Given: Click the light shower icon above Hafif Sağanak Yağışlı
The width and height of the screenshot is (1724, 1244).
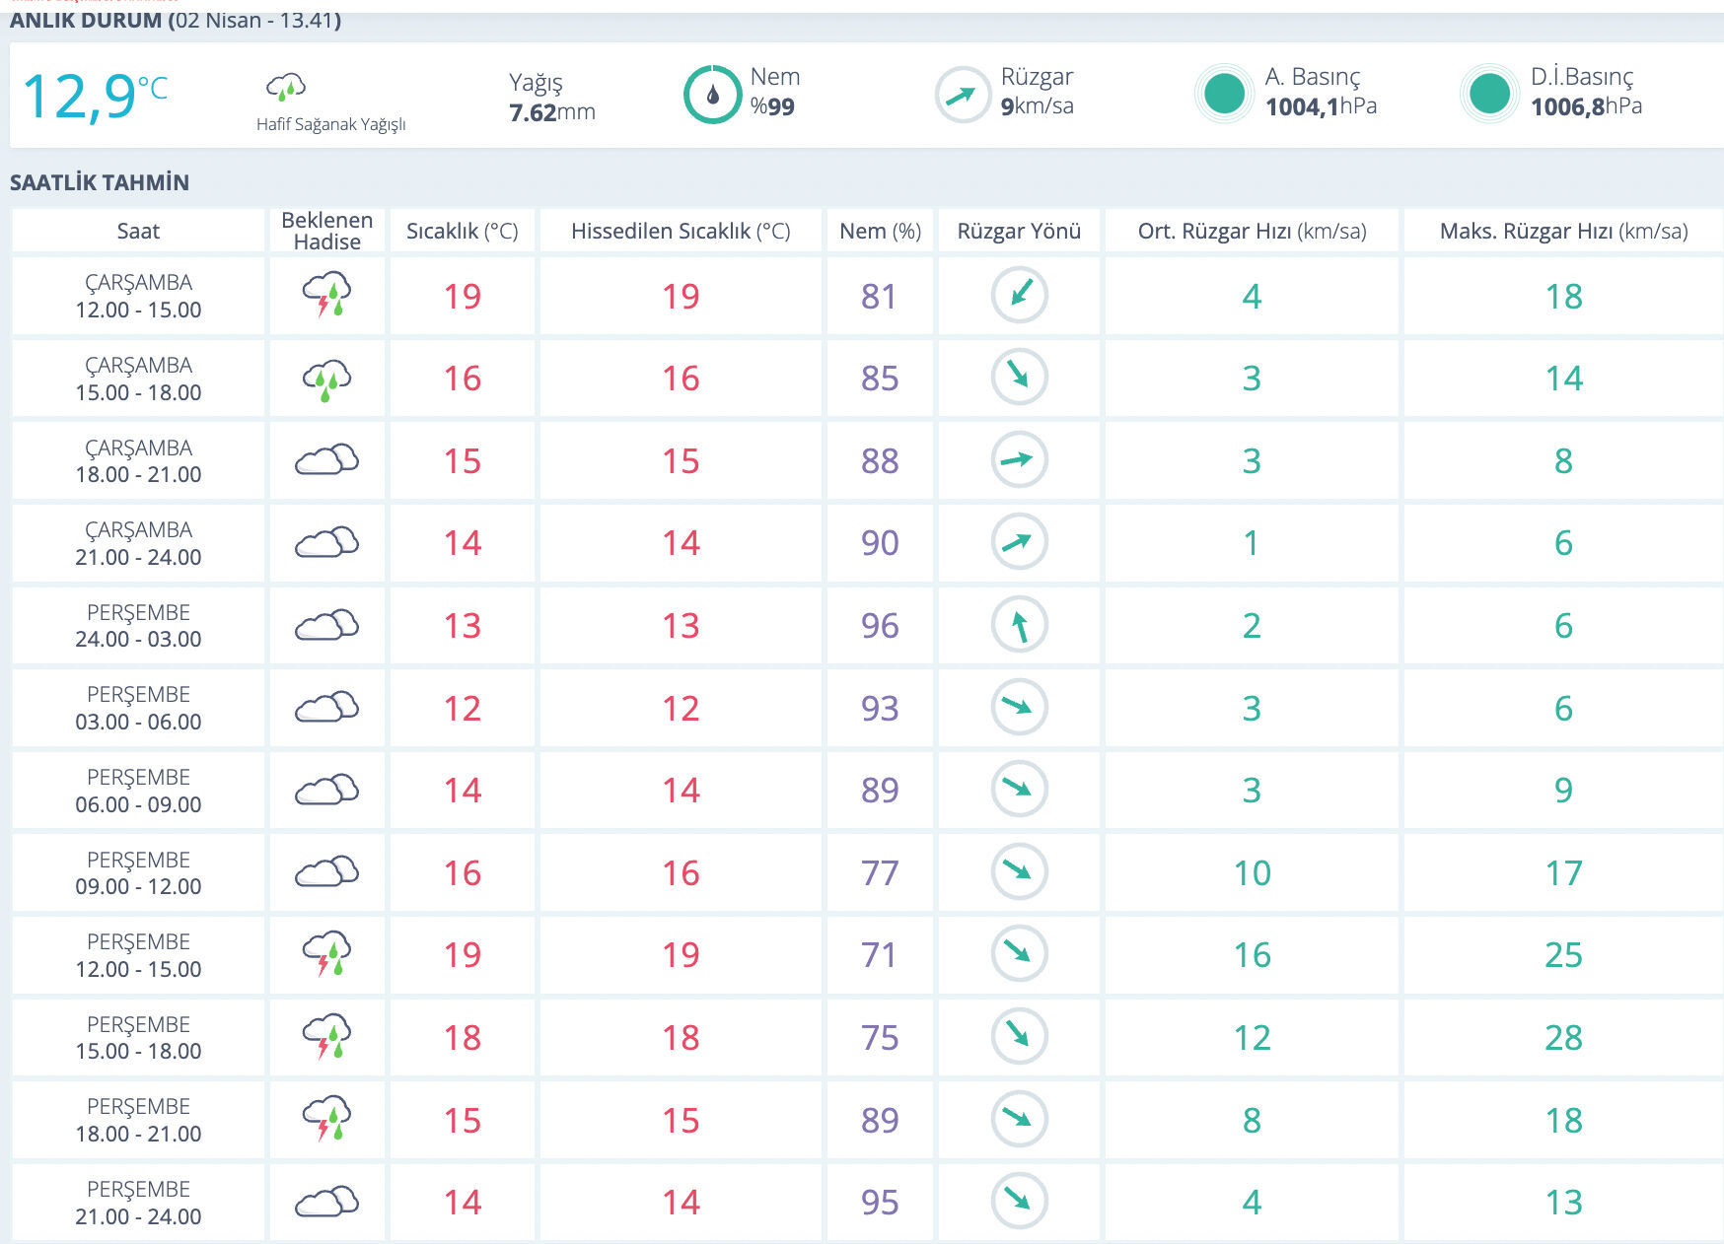Looking at the screenshot, I should [x=286, y=88].
